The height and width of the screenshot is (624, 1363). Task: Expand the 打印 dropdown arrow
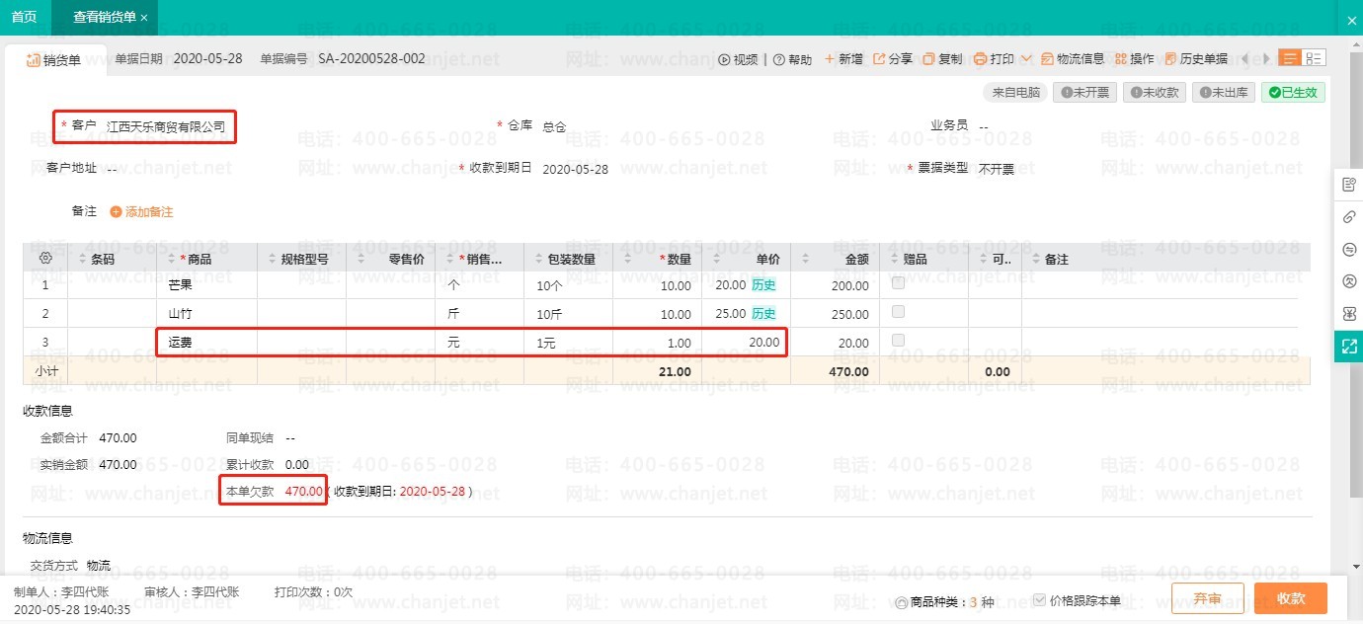(x=1026, y=59)
